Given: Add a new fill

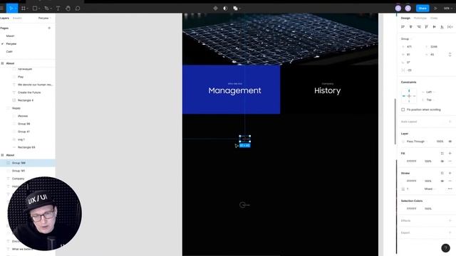Looking at the screenshot, I should 450,154.
